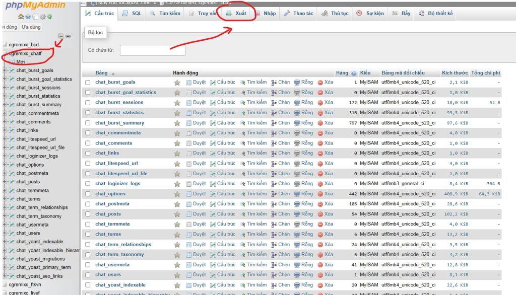The height and width of the screenshot is (295, 516).
Task: Click Duyệt for chat_burst_summary
Action: tap(196, 123)
